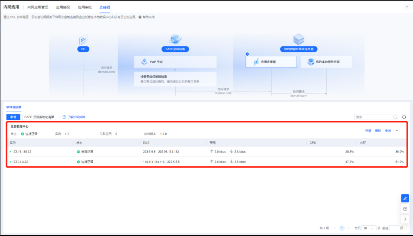Click the PoP 节点 icon in the diagram
Image resolution: width=413 pixels, height=236 pixels.
(143, 62)
